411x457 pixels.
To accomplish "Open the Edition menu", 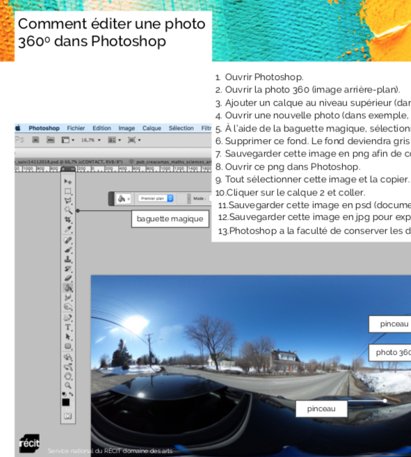I will [102, 128].
